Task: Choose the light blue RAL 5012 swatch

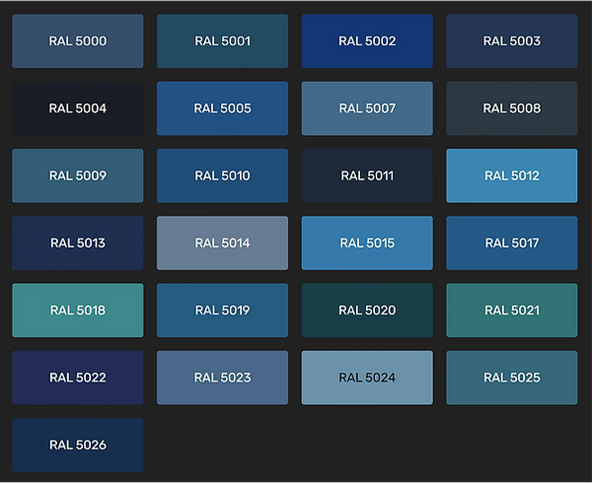Action: [511, 175]
